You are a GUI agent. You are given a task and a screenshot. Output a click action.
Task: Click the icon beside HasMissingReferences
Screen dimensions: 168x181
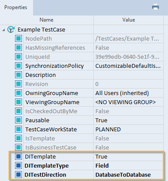(x=18, y=48)
